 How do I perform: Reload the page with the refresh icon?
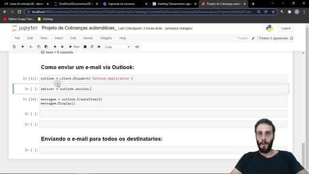pyautogui.click(x=19, y=12)
